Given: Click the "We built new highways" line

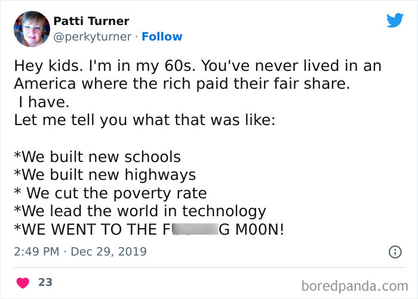Looking at the screenshot, I should 105,175.
